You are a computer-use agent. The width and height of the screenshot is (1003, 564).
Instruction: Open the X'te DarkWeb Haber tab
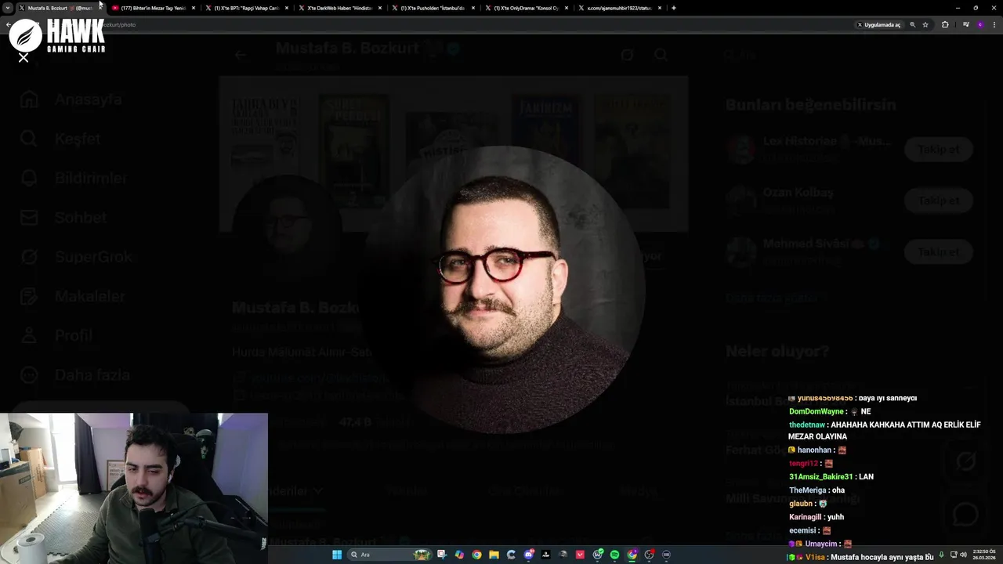tap(339, 8)
